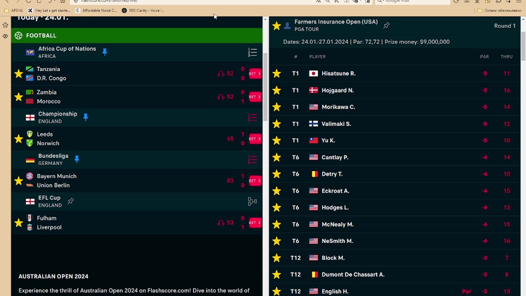Click the browser address bar URL

(x=109, y=1)
